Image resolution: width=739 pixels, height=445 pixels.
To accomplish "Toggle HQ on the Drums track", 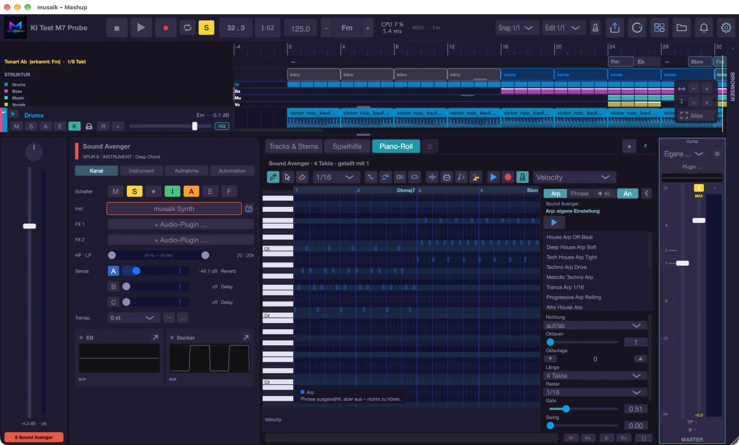I will pyautogui.click(x=222, y=126).
